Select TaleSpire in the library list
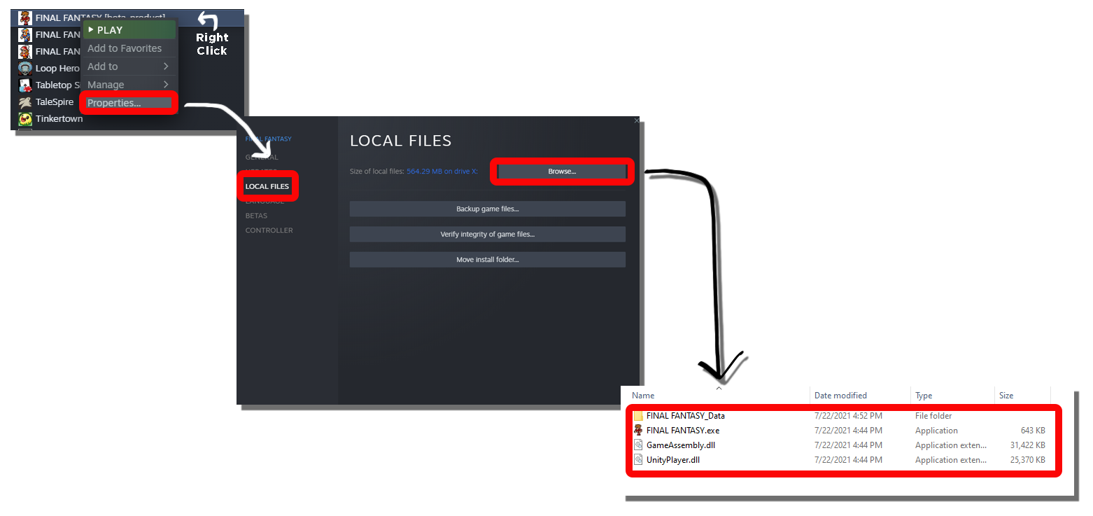The width and height of the screenshot is (1093, 516). click(55, 102)
